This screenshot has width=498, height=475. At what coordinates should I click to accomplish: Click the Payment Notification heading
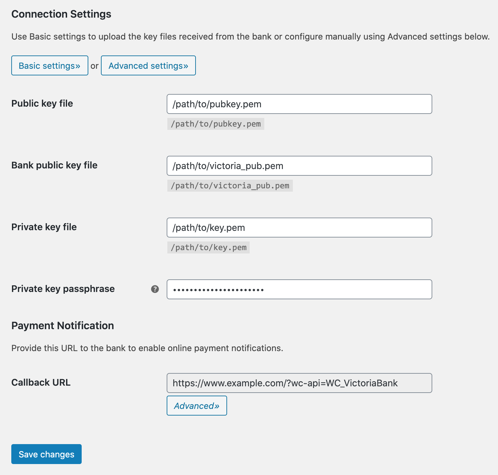tap(63, 326)
